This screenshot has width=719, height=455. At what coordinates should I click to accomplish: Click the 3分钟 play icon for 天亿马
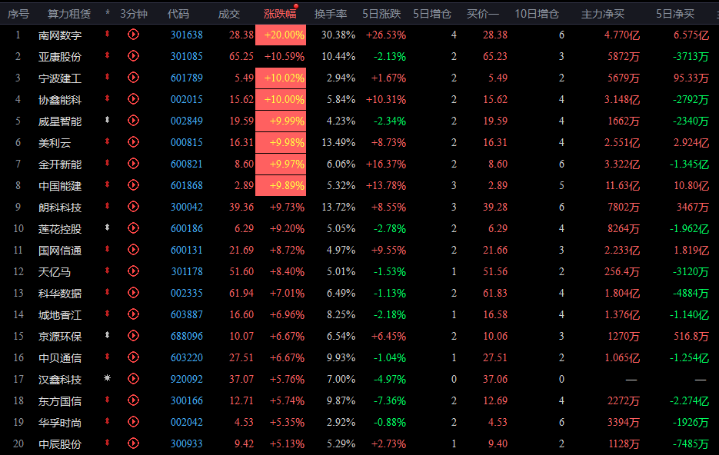click(x=133, y=271)
